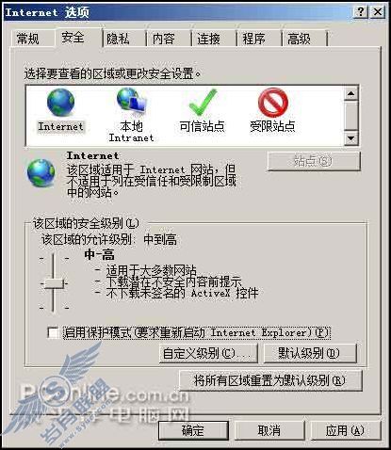The image size is (391, 450).
Task: Select the 受限站点 red prohibited icon
Action: click(x=273, y=103)
